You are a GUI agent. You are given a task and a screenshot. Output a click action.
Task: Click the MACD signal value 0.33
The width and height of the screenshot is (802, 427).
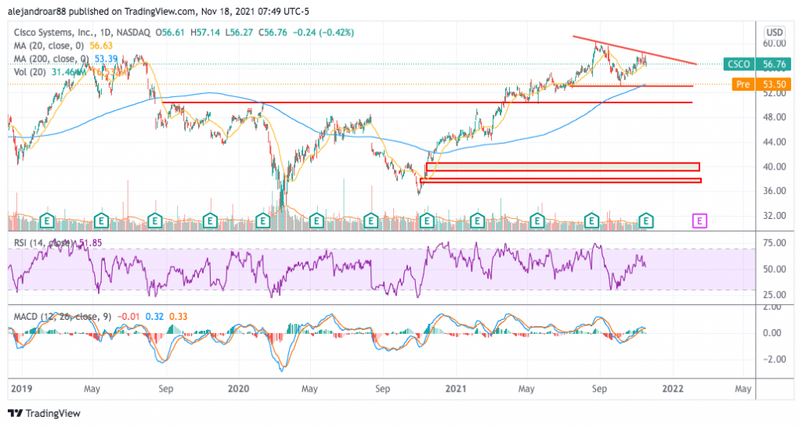[x=179, y=317]
